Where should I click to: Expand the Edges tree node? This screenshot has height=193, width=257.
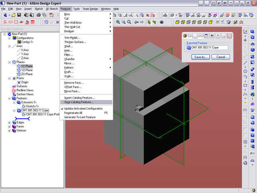(x=10, y=122)
